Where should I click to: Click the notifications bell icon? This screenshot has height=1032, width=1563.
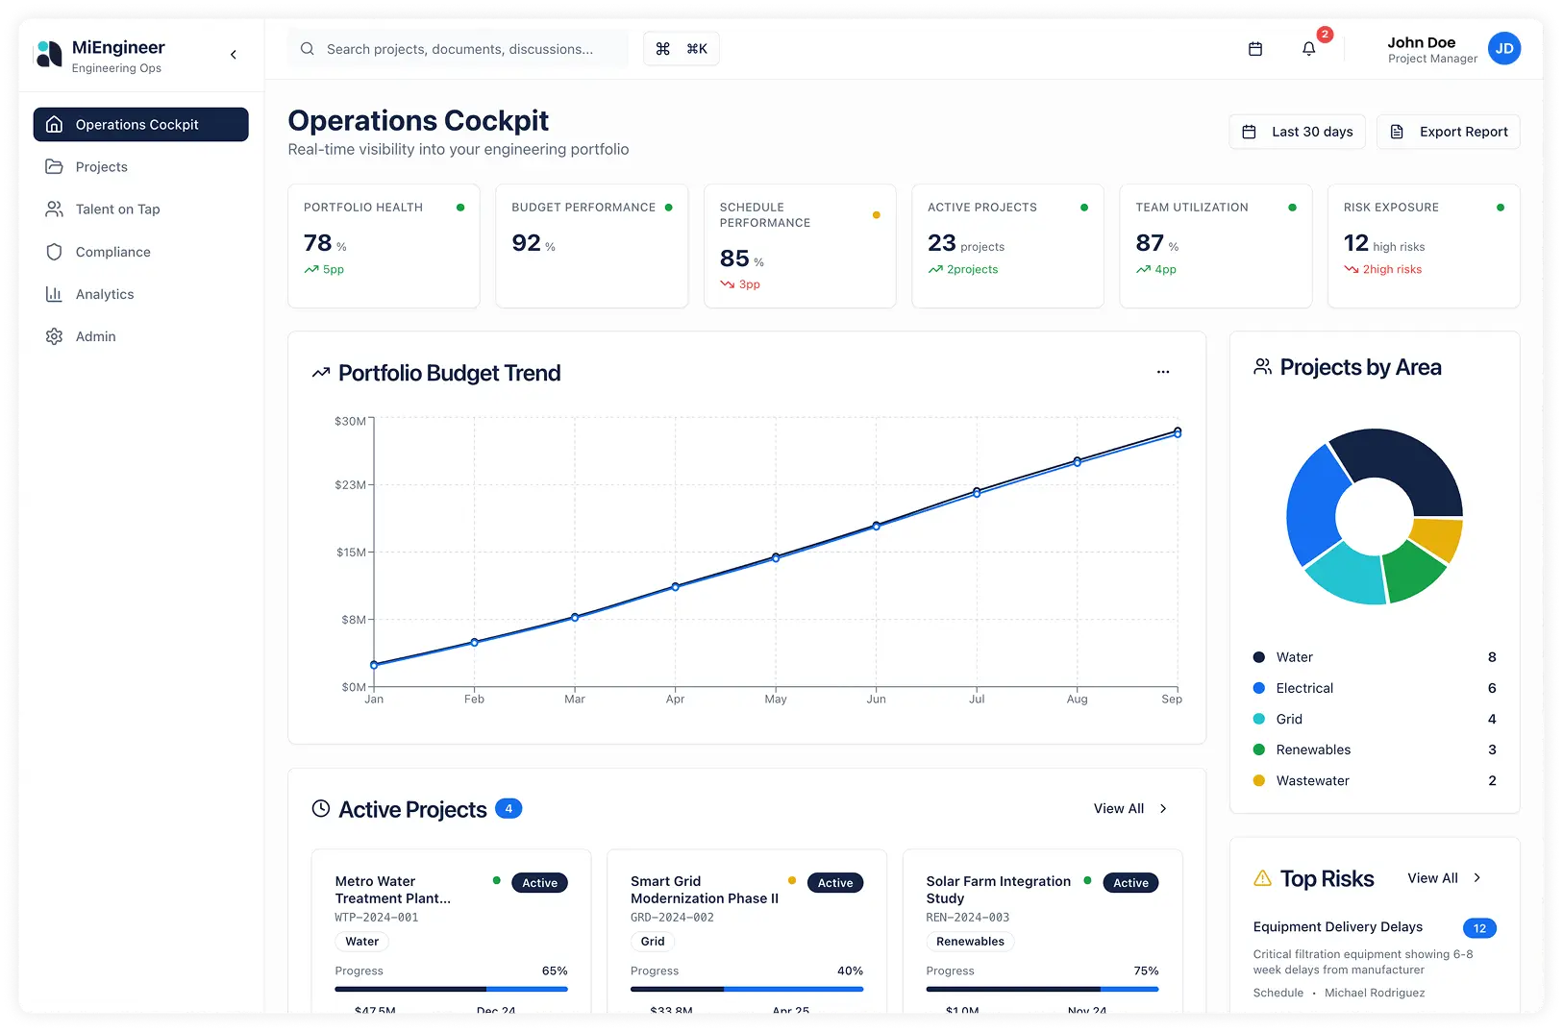(x=1308, y=49)
